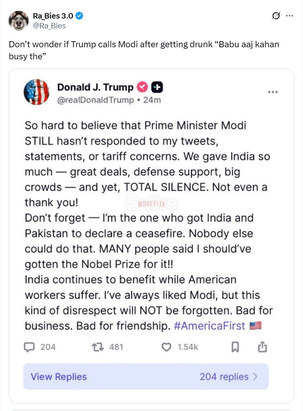Viewport: 303px width, 411px height.
Task: Open the tweet's more options menu
Action: (289, 16)
